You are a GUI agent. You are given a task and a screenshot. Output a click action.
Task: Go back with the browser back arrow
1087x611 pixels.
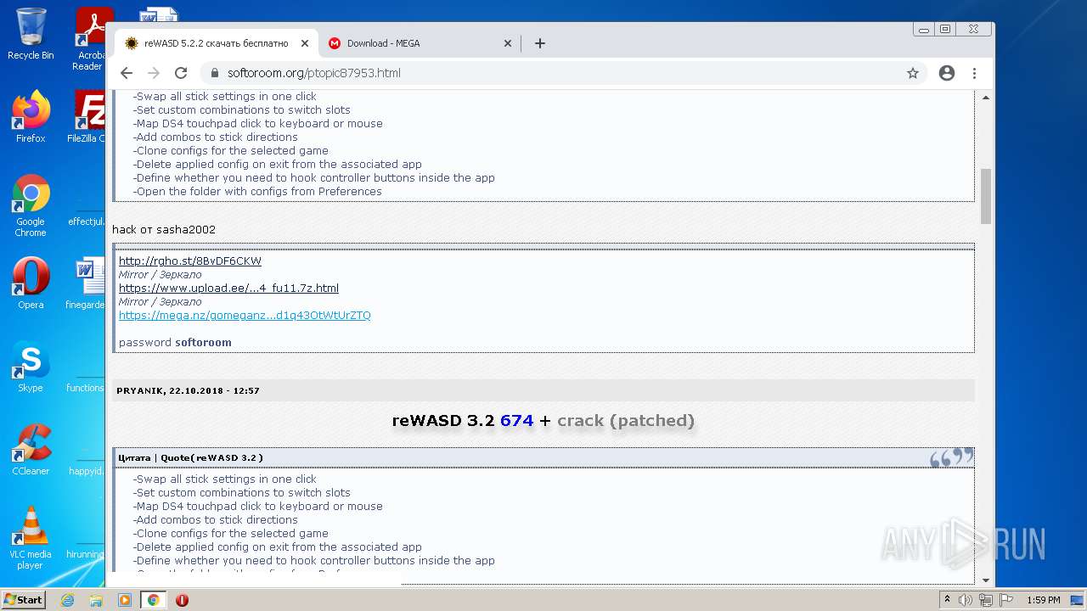(127, 73)
